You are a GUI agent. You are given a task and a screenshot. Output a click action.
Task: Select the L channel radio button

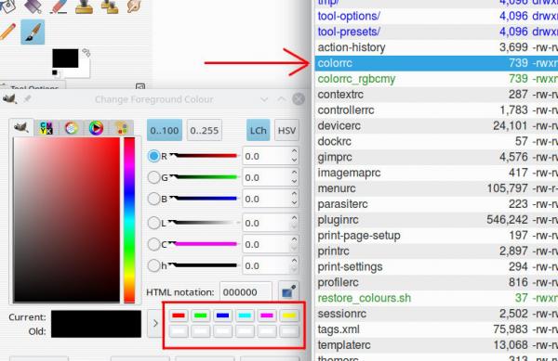point(153,223)
